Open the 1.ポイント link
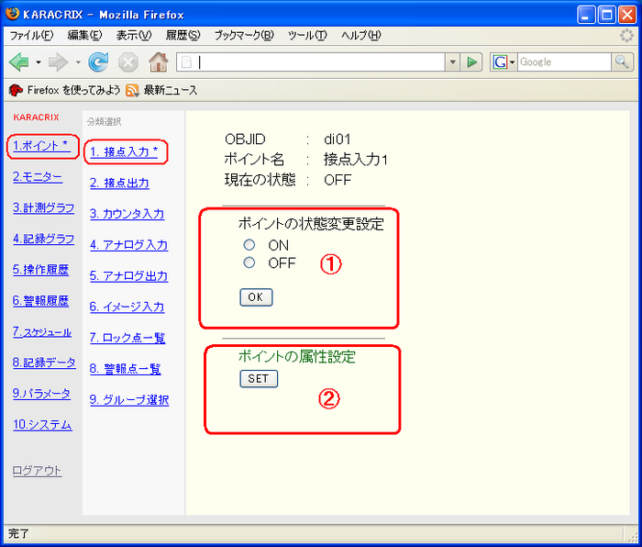The height and width of the screenshot is (547, 642). click(x=40, y=145)
